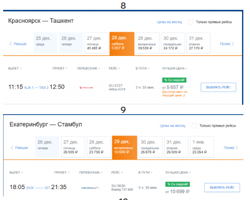Enable direct flights only for Krasnoyarsk — Tashkent
250x200 pixels.
point(191,22)
